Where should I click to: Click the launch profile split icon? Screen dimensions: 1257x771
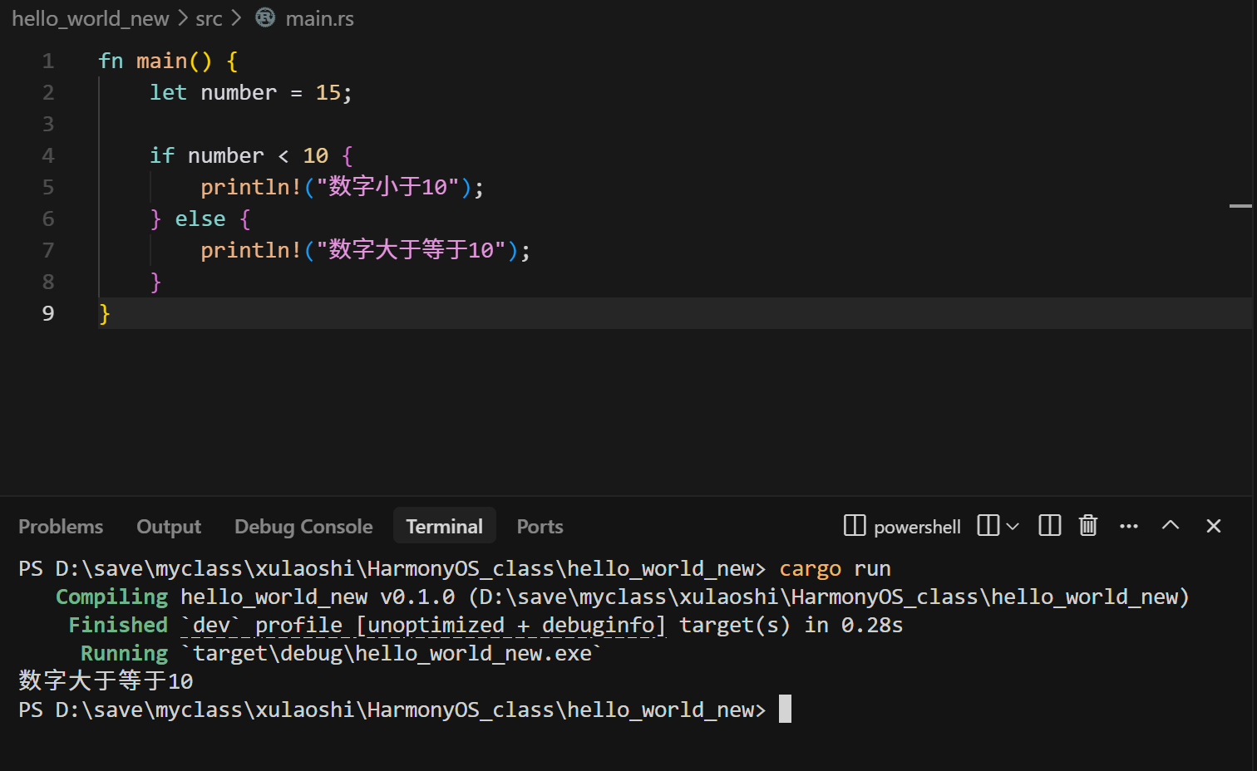click(988, 526)
